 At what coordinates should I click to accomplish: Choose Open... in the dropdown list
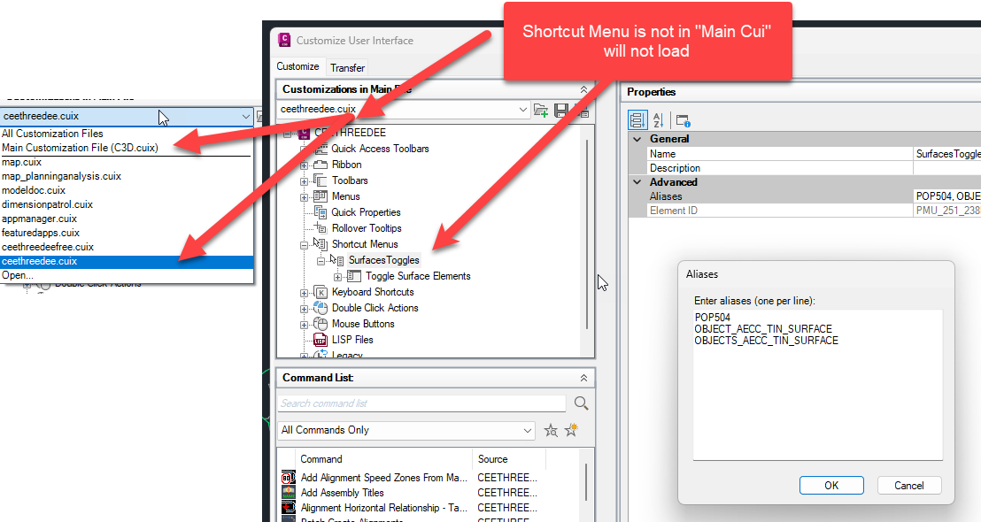tap(127, 275)
